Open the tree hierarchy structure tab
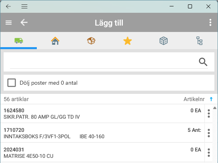 point(199,41)
